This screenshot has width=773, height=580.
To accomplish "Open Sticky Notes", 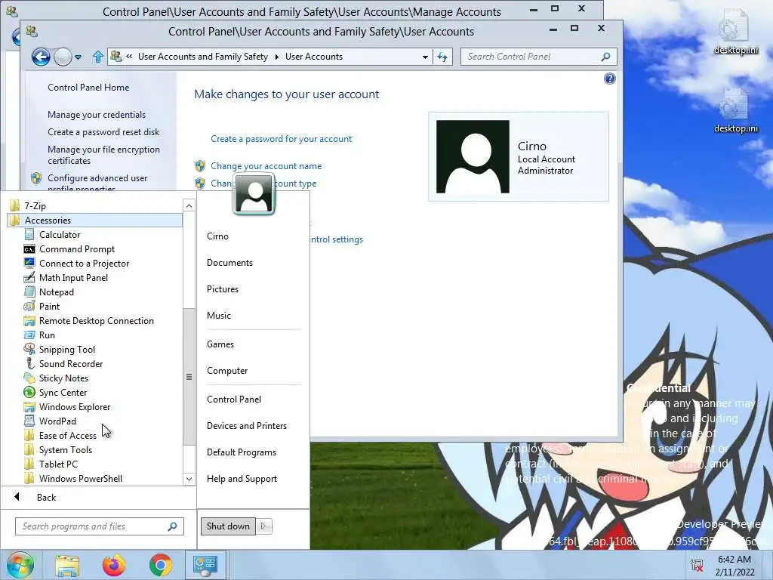I will tap(63, 378).
